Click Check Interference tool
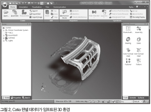This screenshot has width=151, height=112. point(78,17)
